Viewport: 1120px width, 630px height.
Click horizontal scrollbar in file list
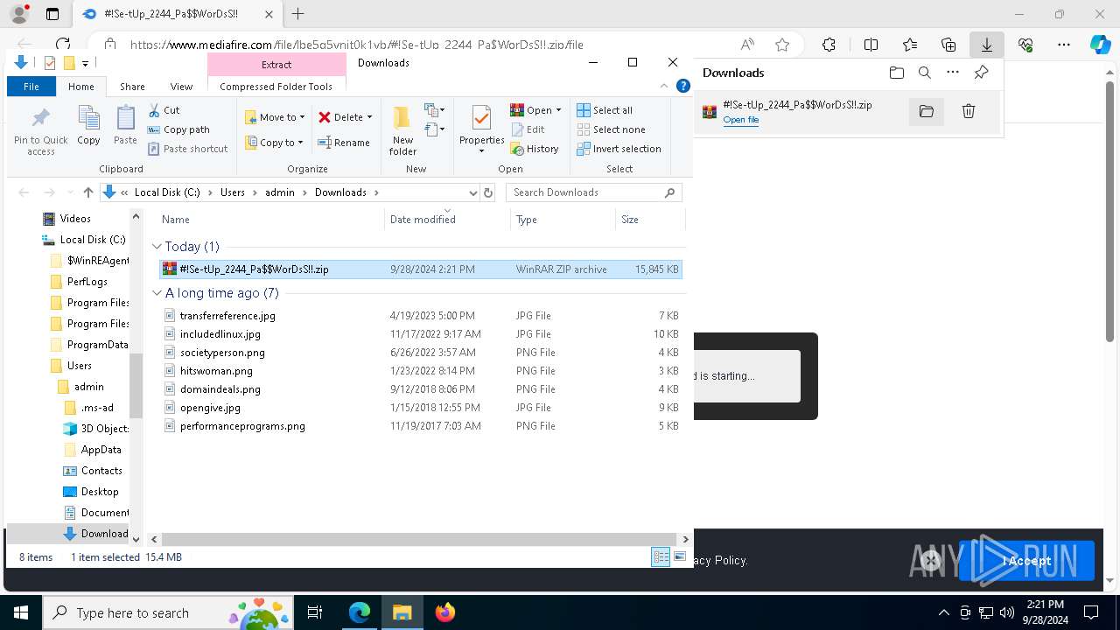pyautogui.click(x=420, y=540)
